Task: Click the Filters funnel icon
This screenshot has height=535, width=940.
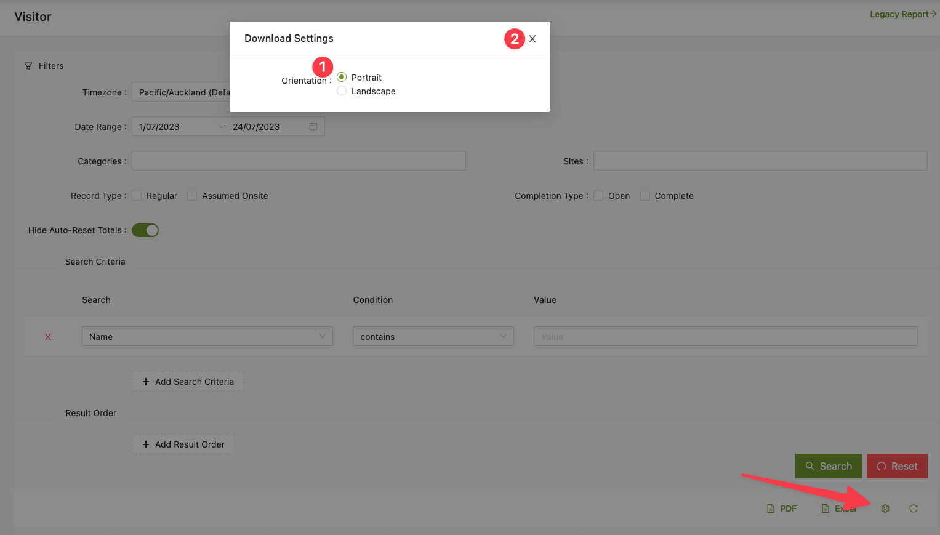Action: (x=28, y=66)
